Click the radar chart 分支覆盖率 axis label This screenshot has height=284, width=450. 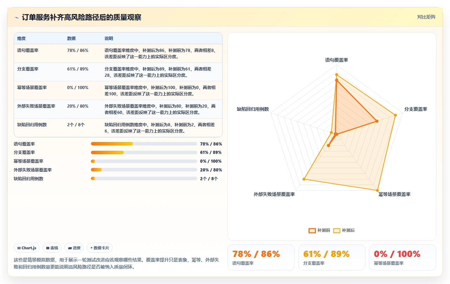416,109
